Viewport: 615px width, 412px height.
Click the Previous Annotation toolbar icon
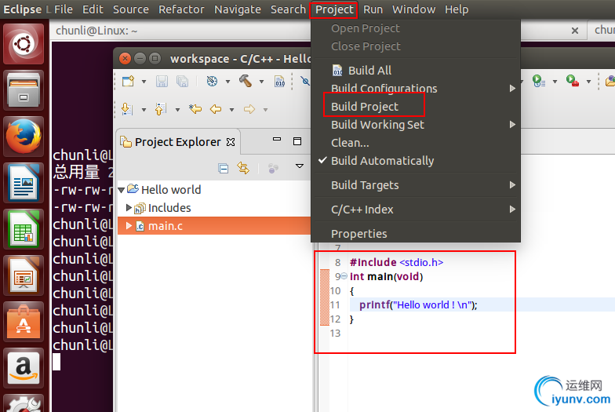(x=160, y=109)
